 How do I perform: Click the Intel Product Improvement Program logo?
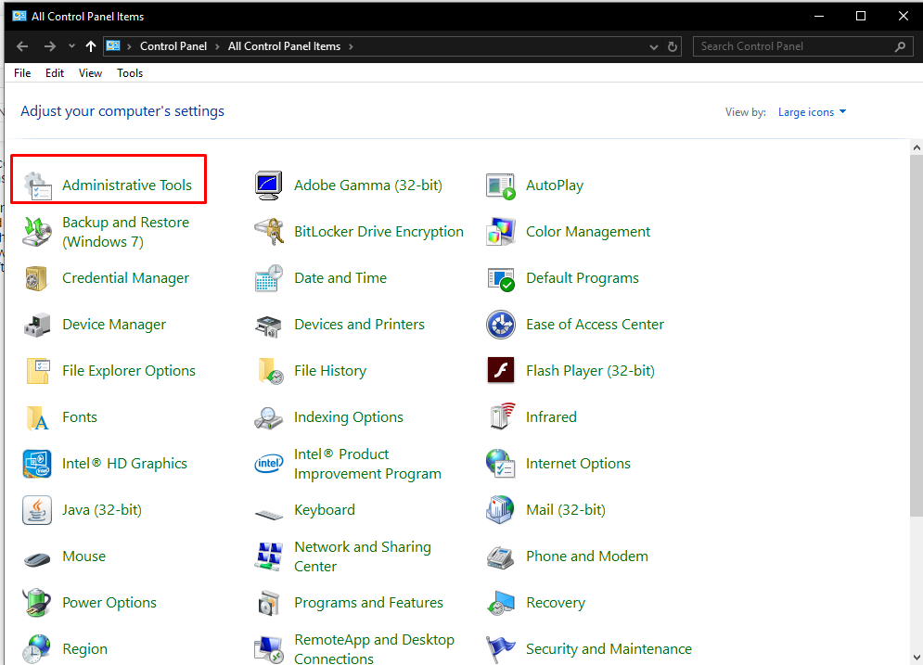268,464
